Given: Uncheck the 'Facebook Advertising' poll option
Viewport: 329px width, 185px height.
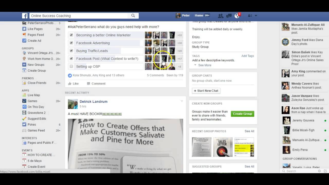Looking at the screenshot, I should pyautogui.click(x=71, y=43).
